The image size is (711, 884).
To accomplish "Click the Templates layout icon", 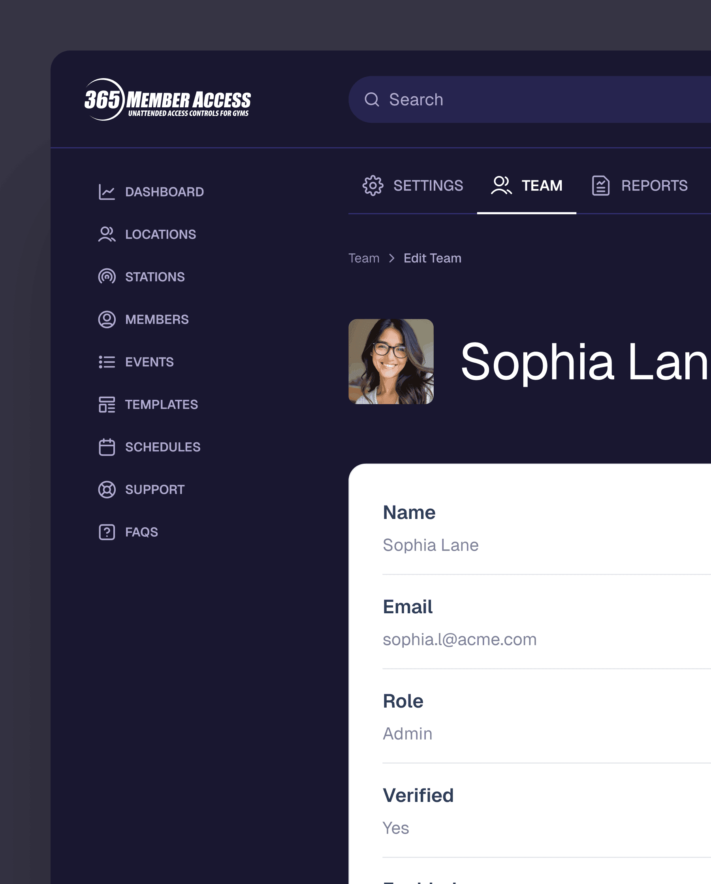I will point(107,404).
